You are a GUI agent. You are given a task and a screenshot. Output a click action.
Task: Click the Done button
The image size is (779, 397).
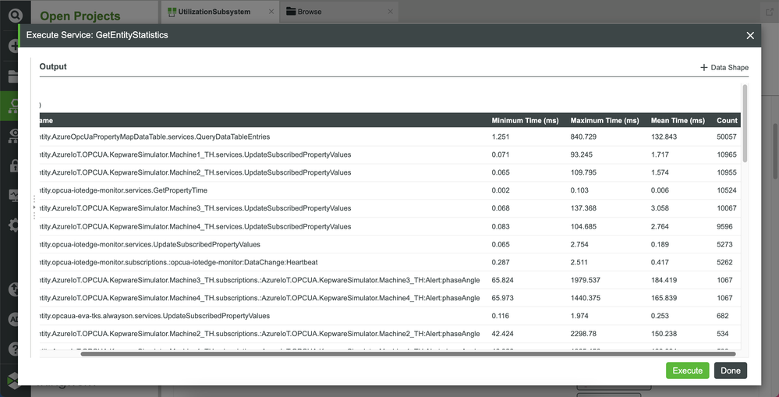(731, 370)
